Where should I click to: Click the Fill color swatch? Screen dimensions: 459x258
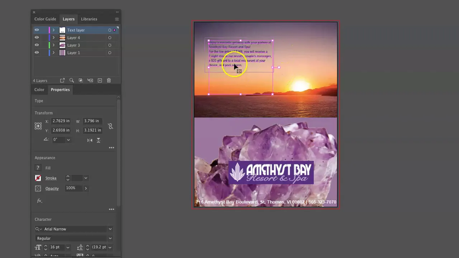(38, 168)
